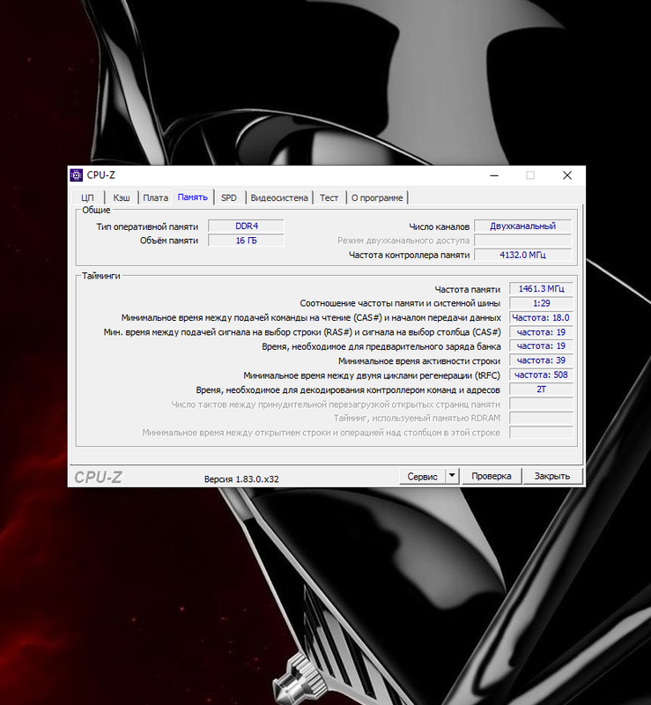Expand the Сервис dropdown arrow
651x705 pixels.
[452, 476]
